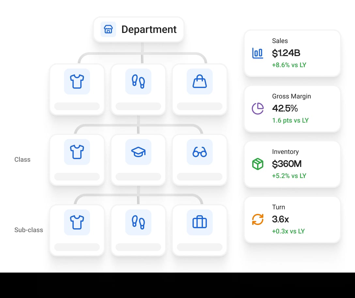Click the Inventory card title
This screenshot has width=355, height=298.
(x=285, y=152)
